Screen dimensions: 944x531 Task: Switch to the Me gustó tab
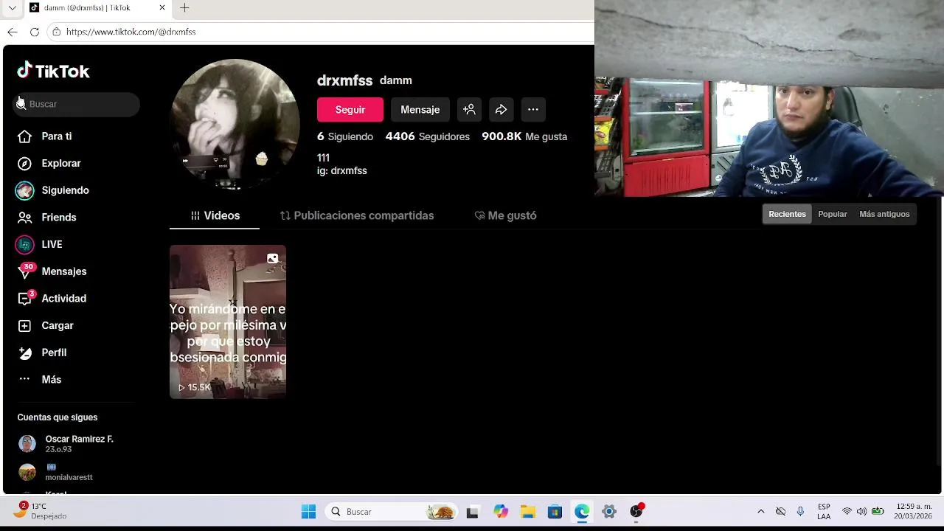[505, 215]
